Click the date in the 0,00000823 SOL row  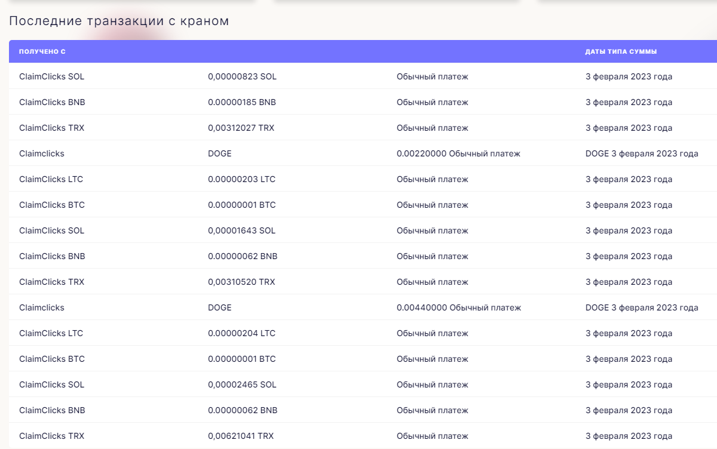point(629,76)
